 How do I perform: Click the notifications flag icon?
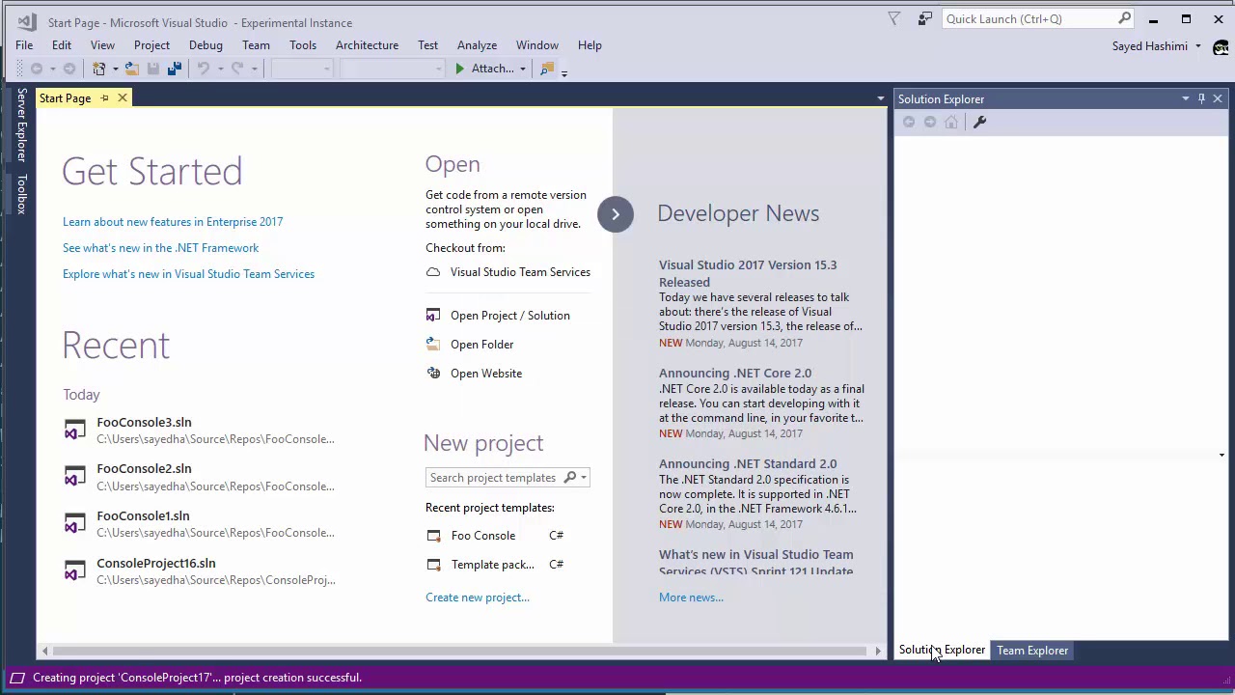tap(894, 18)
